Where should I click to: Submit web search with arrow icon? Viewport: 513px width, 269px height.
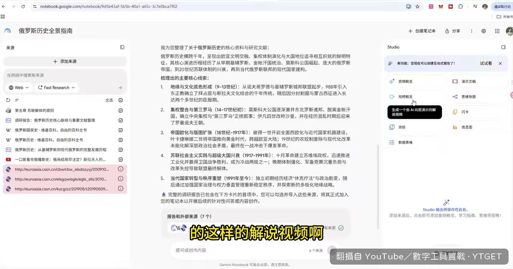click(120, 88)
